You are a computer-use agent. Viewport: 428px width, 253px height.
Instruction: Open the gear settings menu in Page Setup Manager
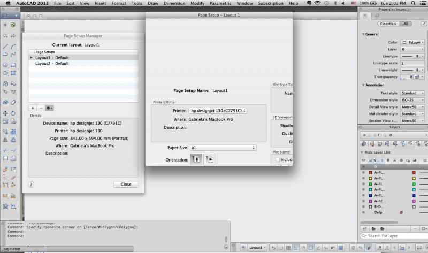point(49,108)
